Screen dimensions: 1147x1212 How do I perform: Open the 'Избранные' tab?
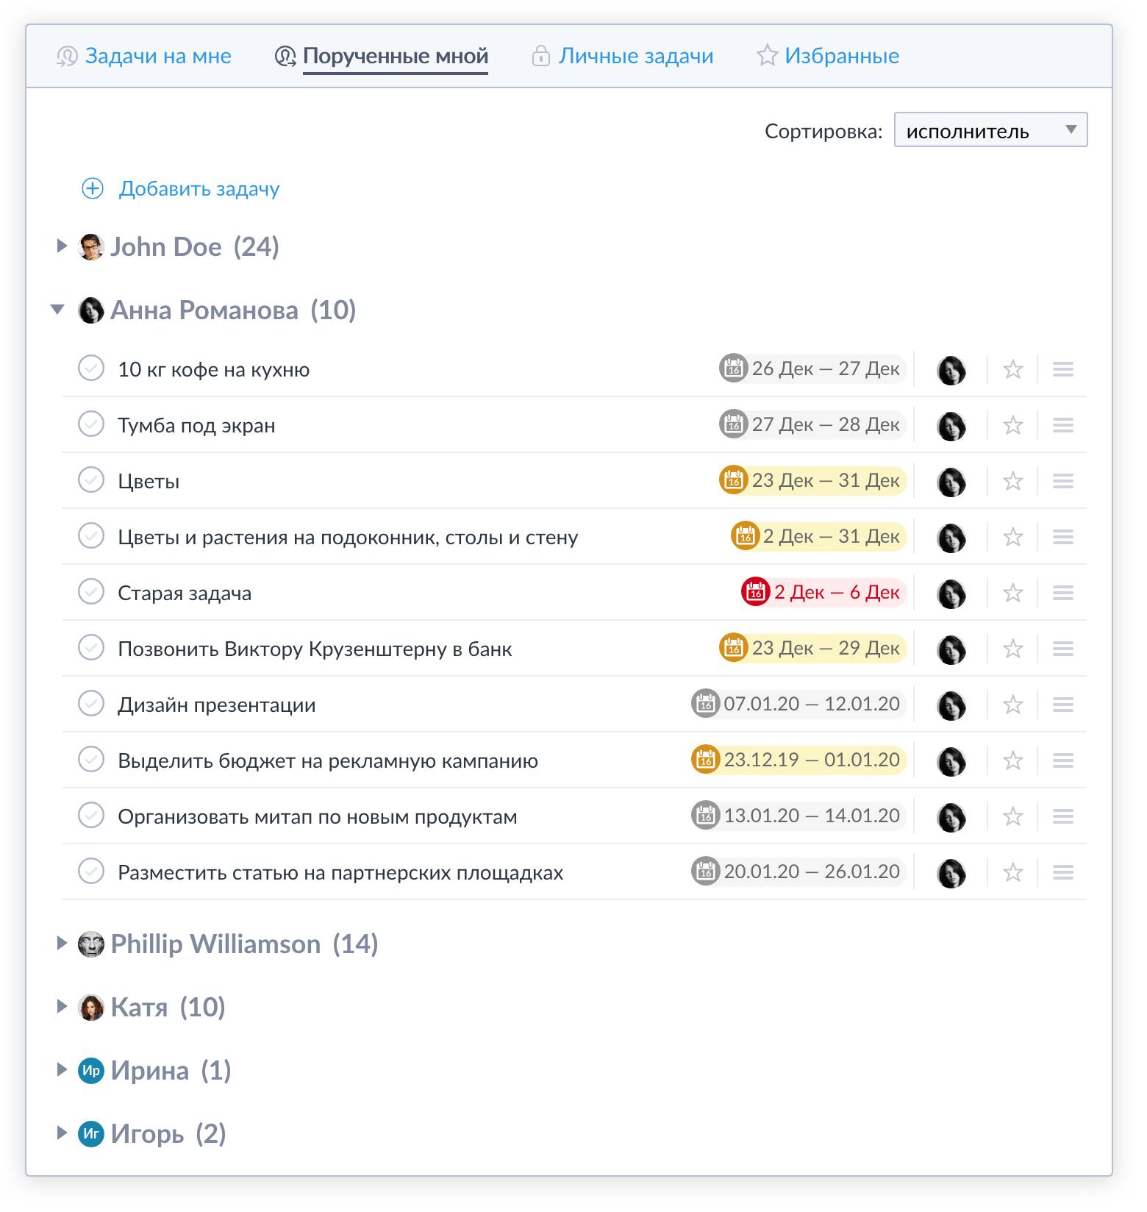click(x=840, y=56)
